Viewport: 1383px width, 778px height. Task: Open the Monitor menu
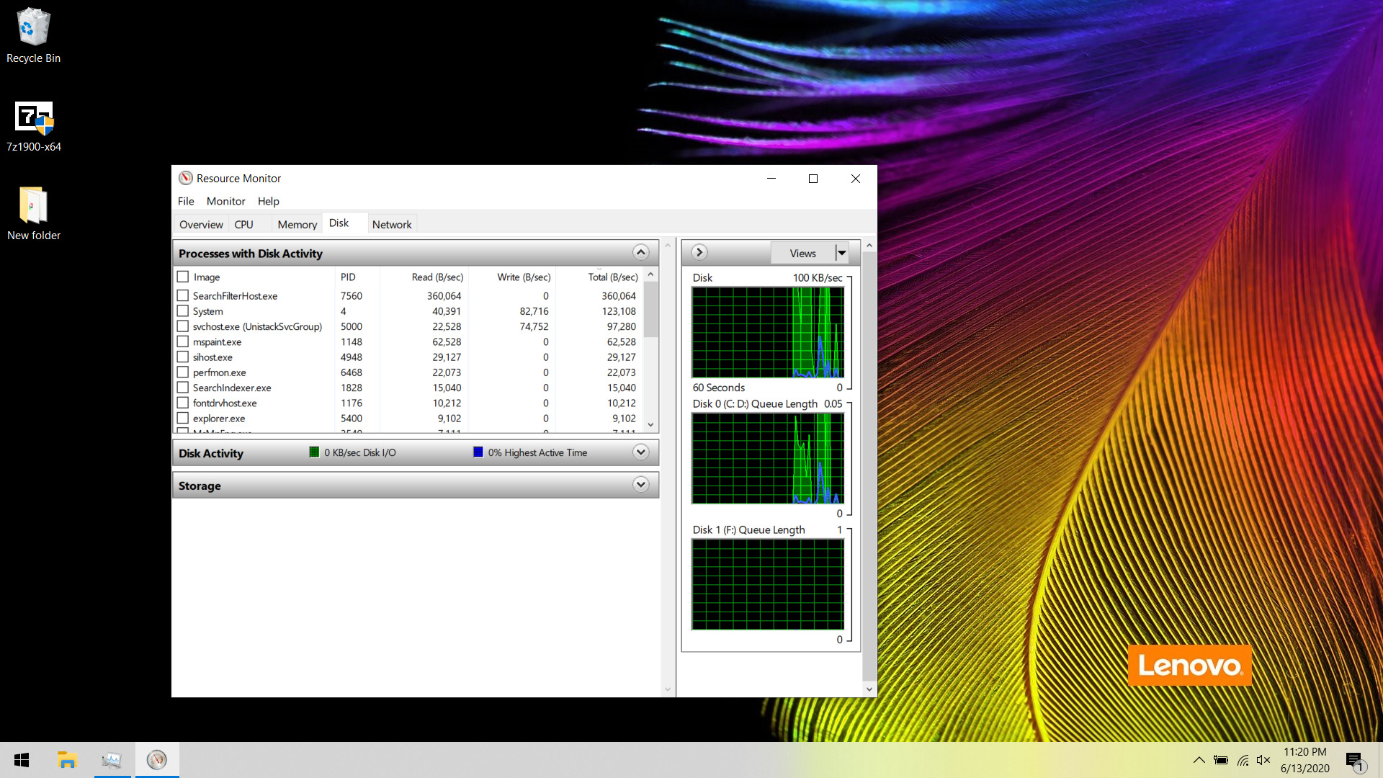225,201
